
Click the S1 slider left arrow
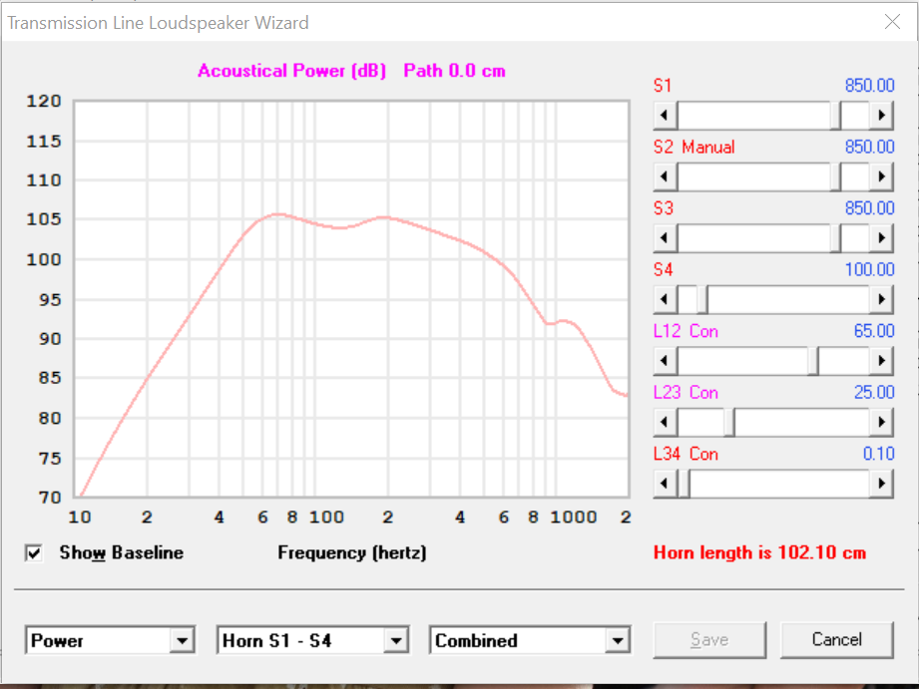click(x=666, y=116)
